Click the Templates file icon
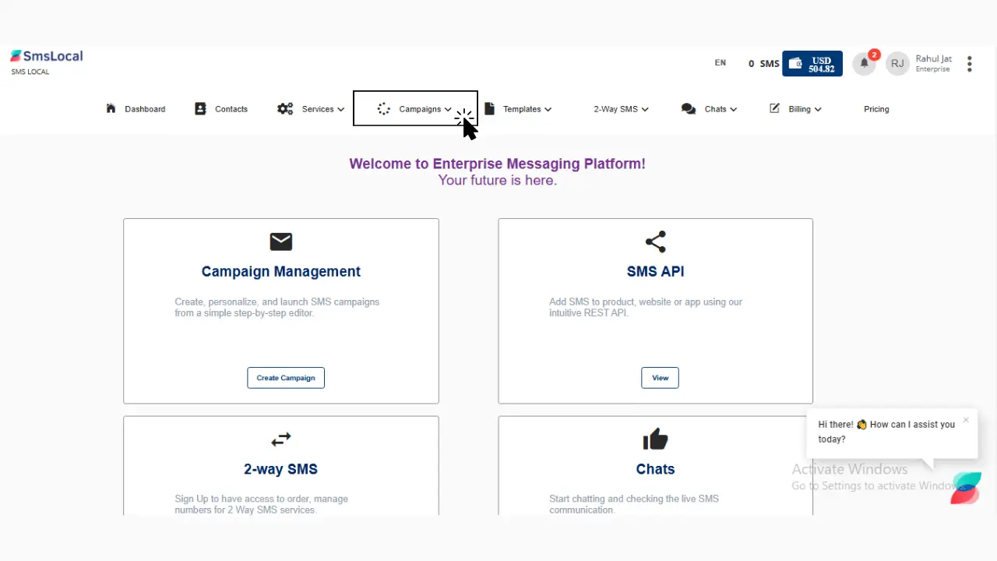This screenshot has height=561, width=997. coord(489,109)
